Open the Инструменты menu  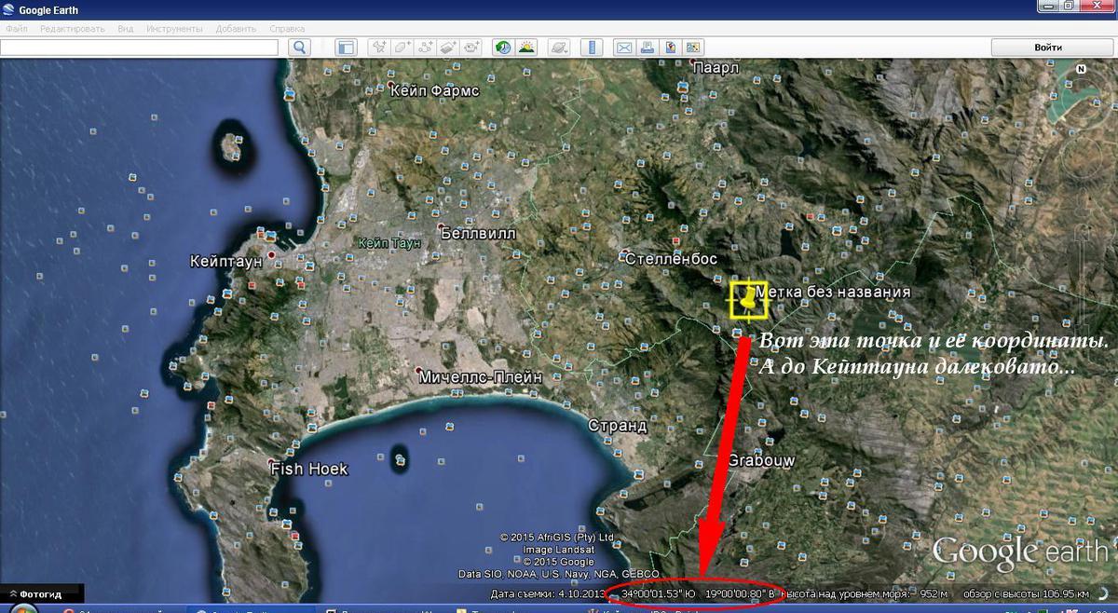[x=174, y=29]
